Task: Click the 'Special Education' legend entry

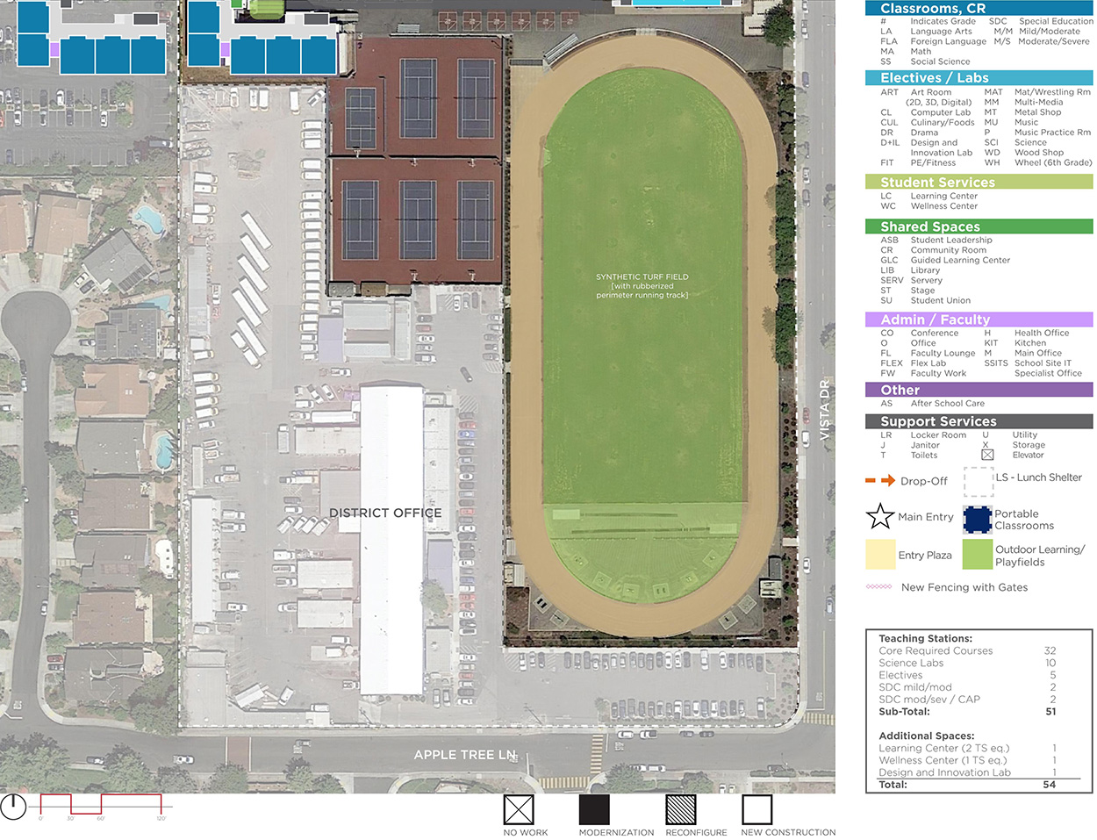Action: (1056, 21)
